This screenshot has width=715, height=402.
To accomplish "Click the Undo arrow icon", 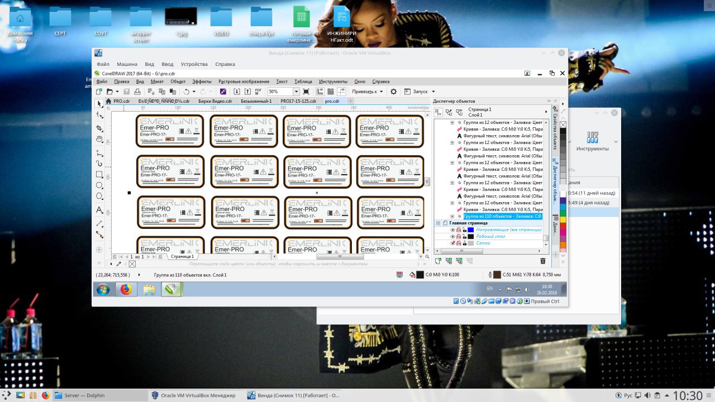I will tap(187, 92).
